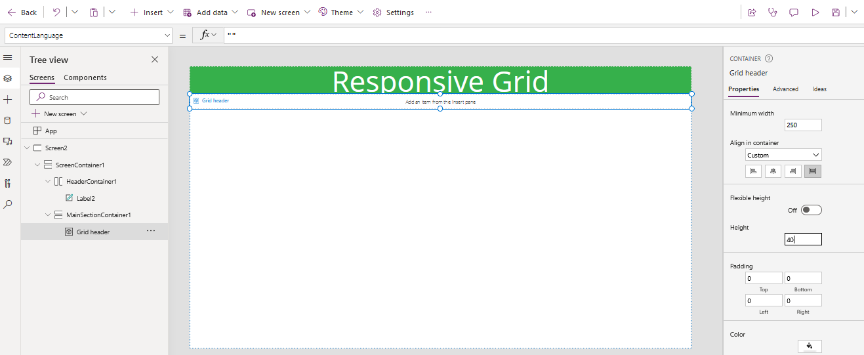Open the Search icon in left sidebar

pos(8,205)
